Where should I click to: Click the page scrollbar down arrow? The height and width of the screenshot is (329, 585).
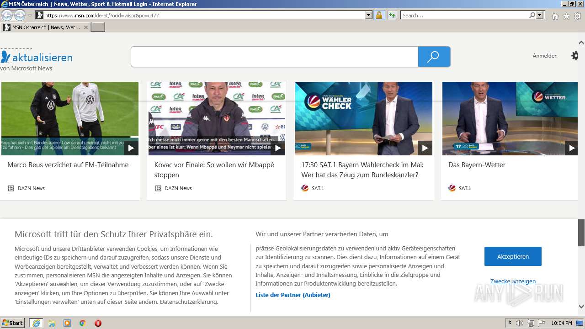[x=581, y=307]
